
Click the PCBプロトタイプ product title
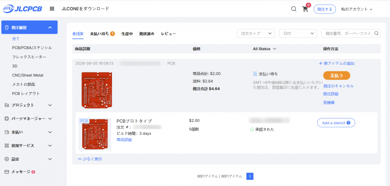[134, 121]
